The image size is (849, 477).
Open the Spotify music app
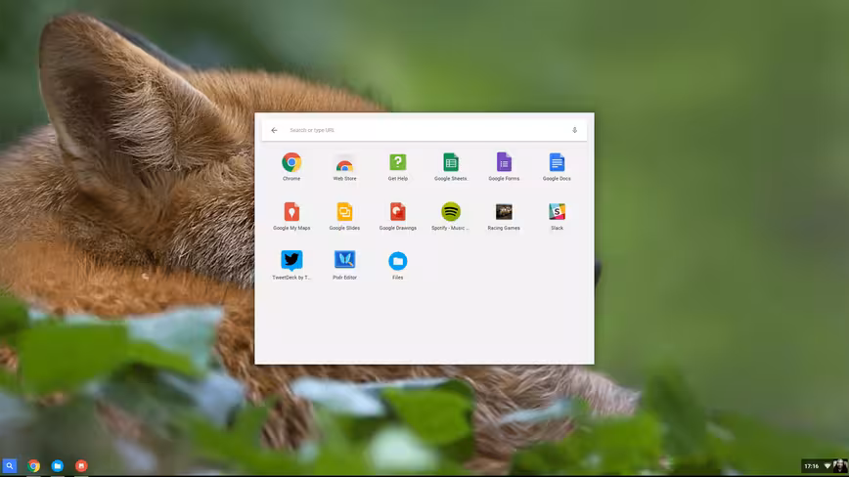point(451,211)
